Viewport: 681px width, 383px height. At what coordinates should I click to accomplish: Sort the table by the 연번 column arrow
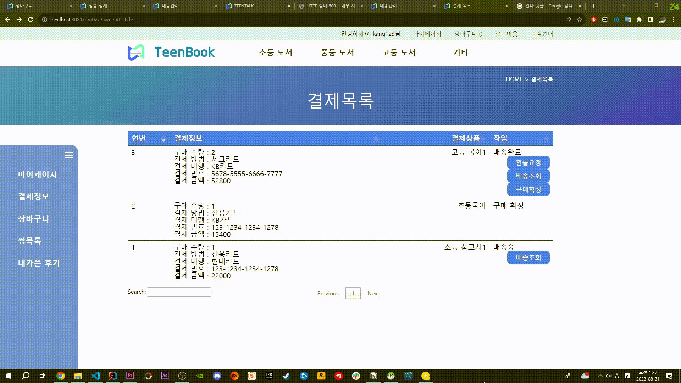(163, 139)
